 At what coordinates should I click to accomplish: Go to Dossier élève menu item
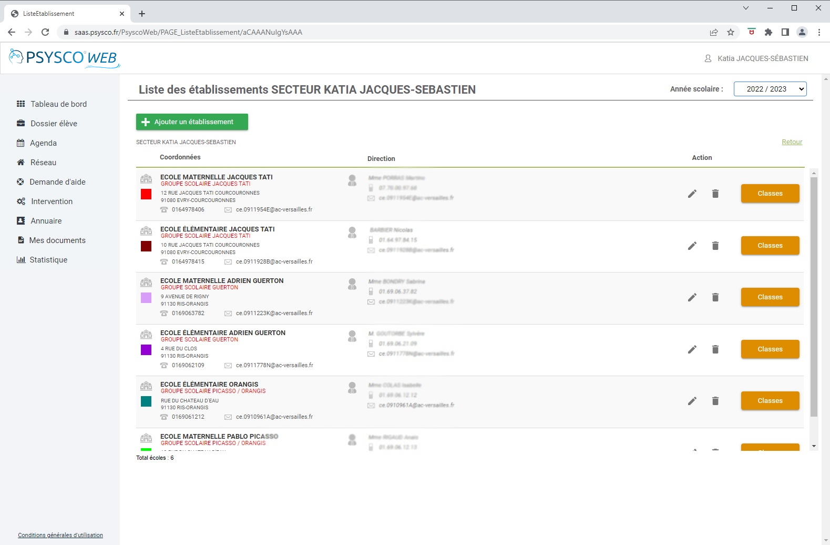(x=54, y=124)
